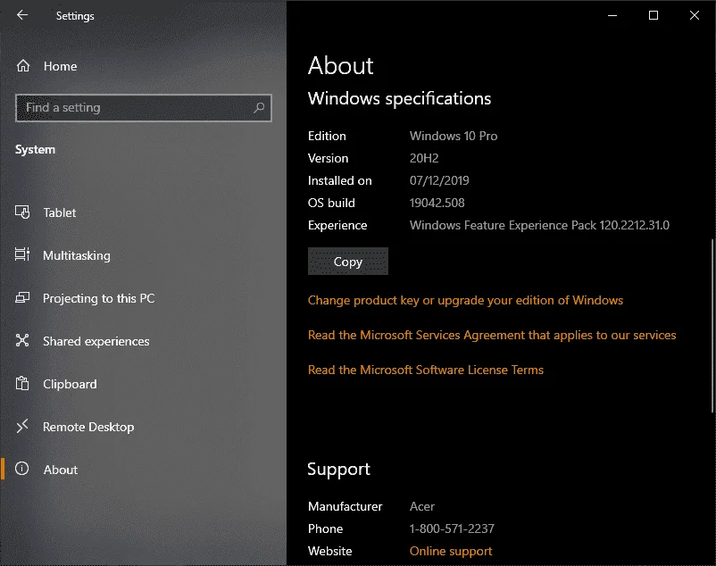Click the Multitasking icon
716x566 pixels.
coord(22,254)
